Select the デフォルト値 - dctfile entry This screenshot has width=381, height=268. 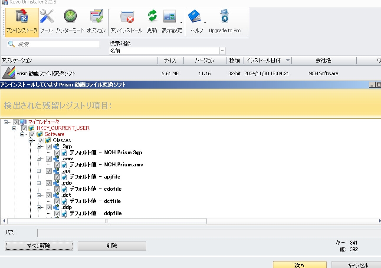(x=95, y=201)
